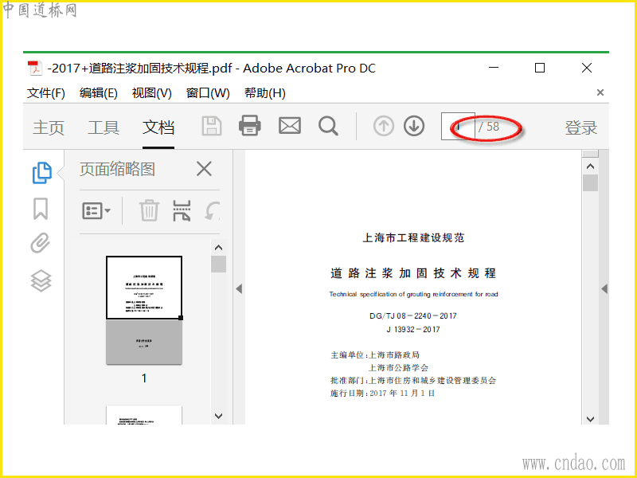637x478 pixels.
Task: Click the English subtitle Technical specification line
Action: (x=413, y=294)
